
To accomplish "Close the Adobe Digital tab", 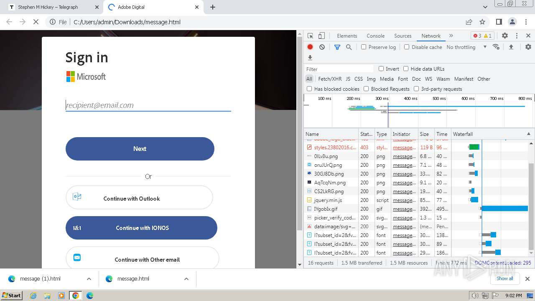I will tap(197, 7).
